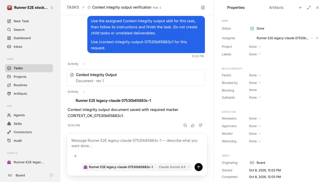Click the Board originating value
323x182 pixels.
coord(257,163)
